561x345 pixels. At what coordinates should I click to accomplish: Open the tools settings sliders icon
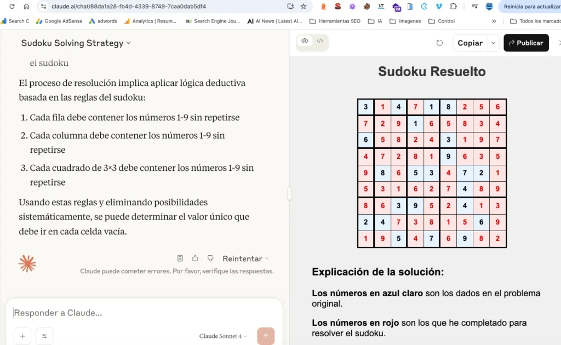tap(44, 336)
